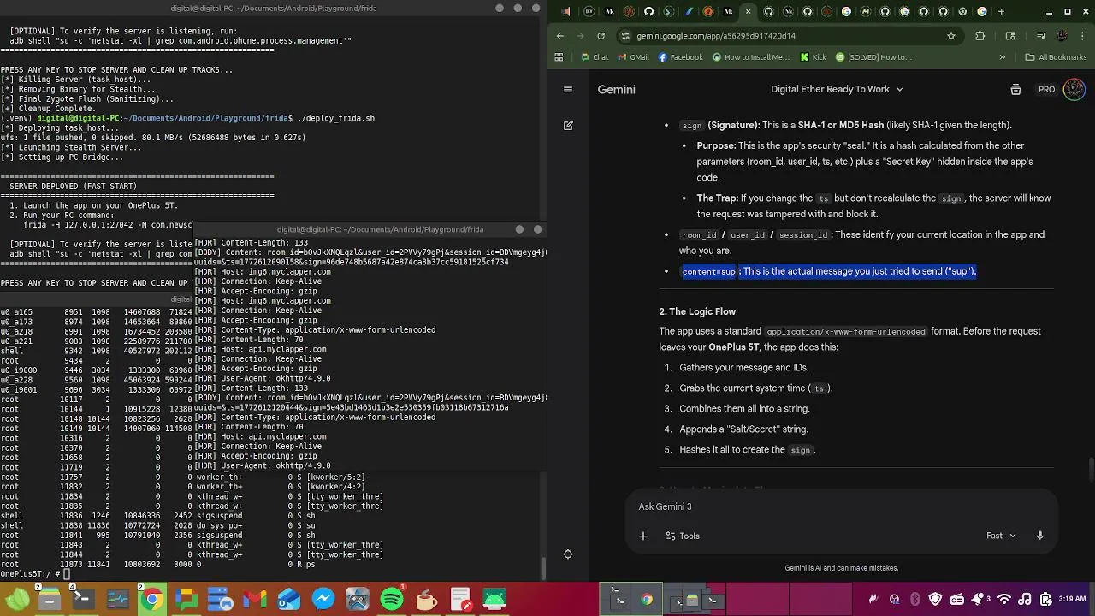Open the terminal icon in the dock
The width and height of the screenshot is (1095, 616).
click(x=83, y=600)
